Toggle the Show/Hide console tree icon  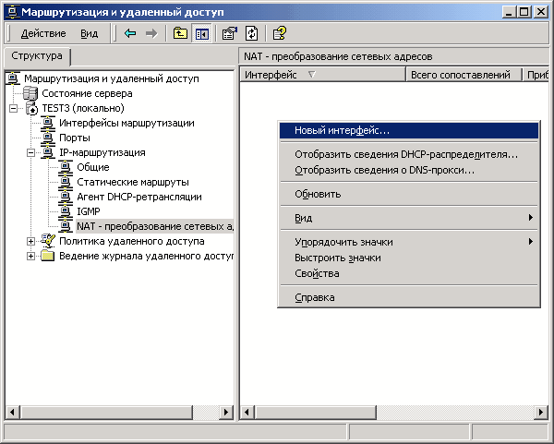point(200,33)
